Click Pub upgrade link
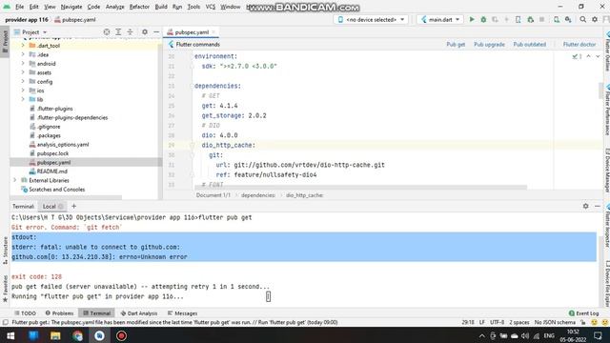The width and height of the screenshot is (610, 343). click(x=489, y=45)
